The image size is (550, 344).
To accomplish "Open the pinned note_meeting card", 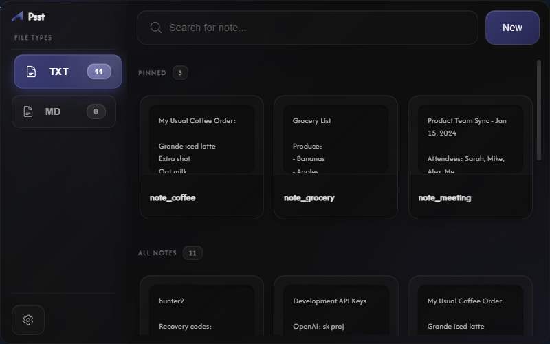I will click(x=470, y=158).
